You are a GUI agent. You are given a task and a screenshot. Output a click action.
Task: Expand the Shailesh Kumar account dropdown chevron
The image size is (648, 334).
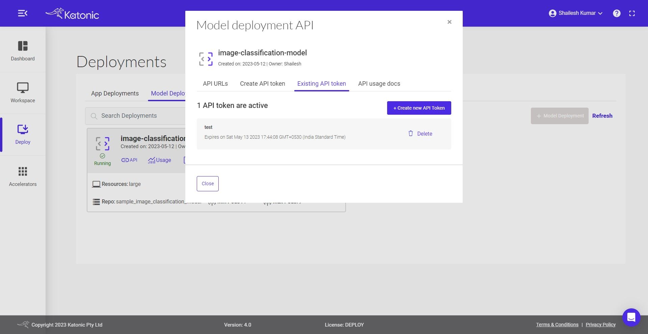[x=600, y=13]
